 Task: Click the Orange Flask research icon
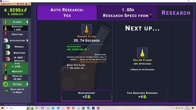[87, 29]
